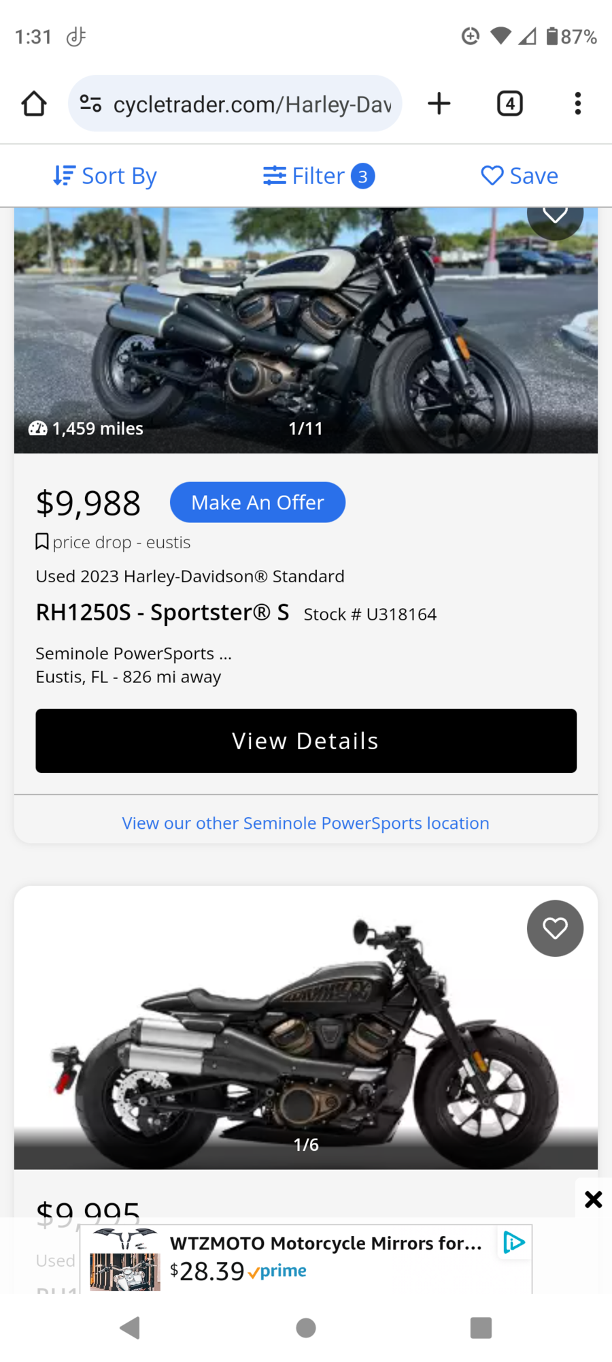The image size is (612, 1362).
Task: Open the Filter panel
Action: click(318, 176)
